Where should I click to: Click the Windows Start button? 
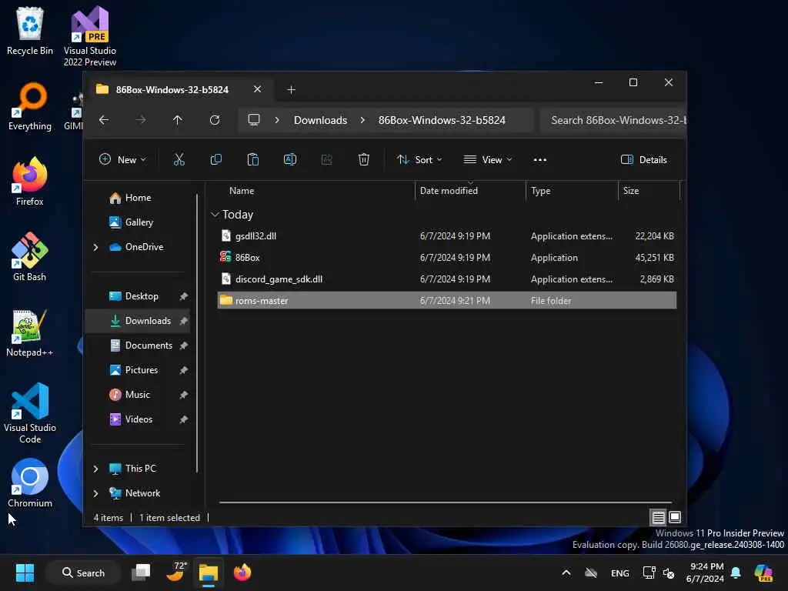click(x=25, y=573)
